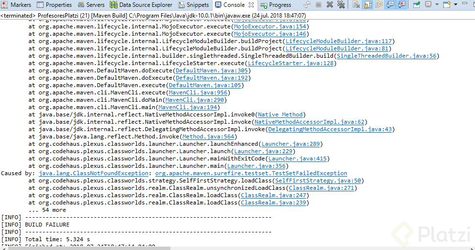
Task: Click the gray relaunch arrows icon
Action: click(x=307, y=4)
